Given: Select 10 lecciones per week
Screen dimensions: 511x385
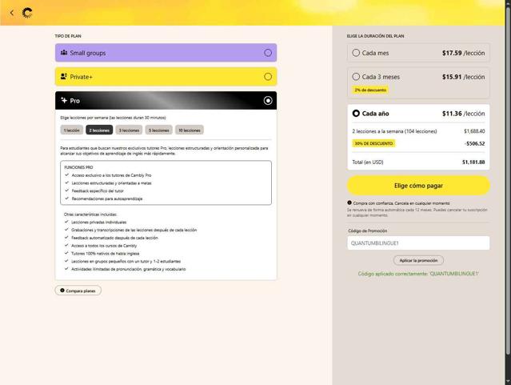Looking at the screenshot, I should coord(190,130).
